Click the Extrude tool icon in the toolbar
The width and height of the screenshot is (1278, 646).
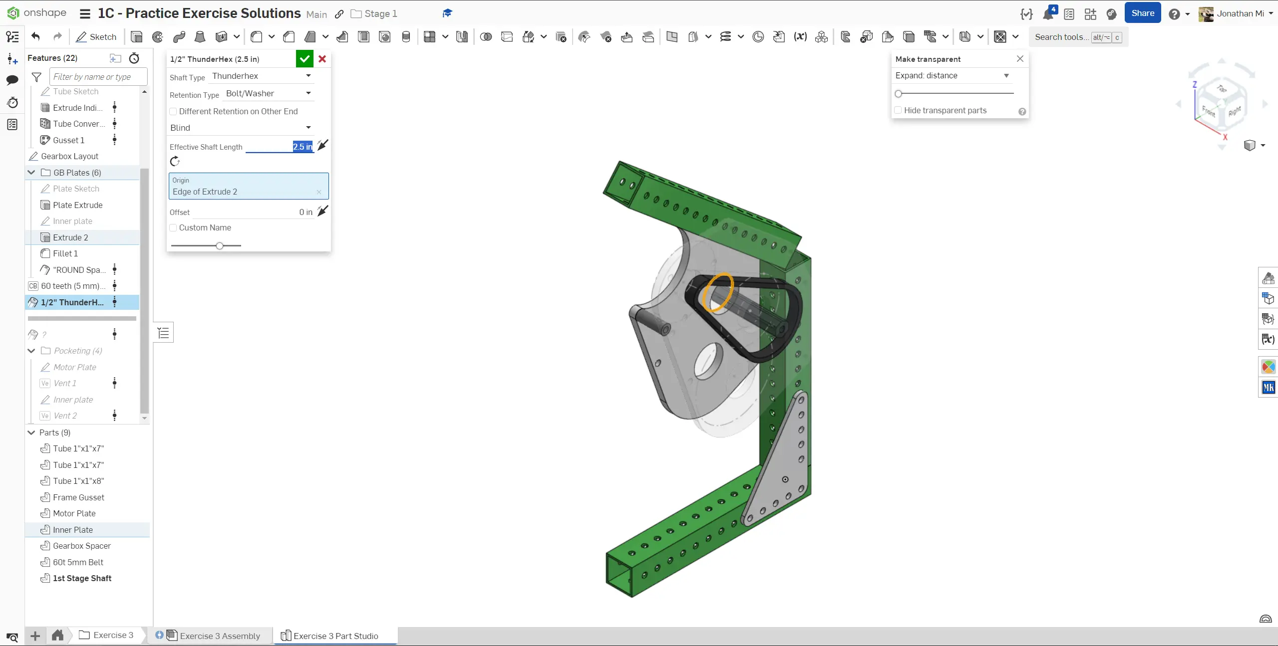click(x=136, y=37)
